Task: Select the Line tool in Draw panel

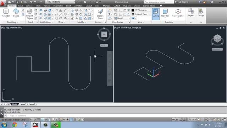Action: 61,14
